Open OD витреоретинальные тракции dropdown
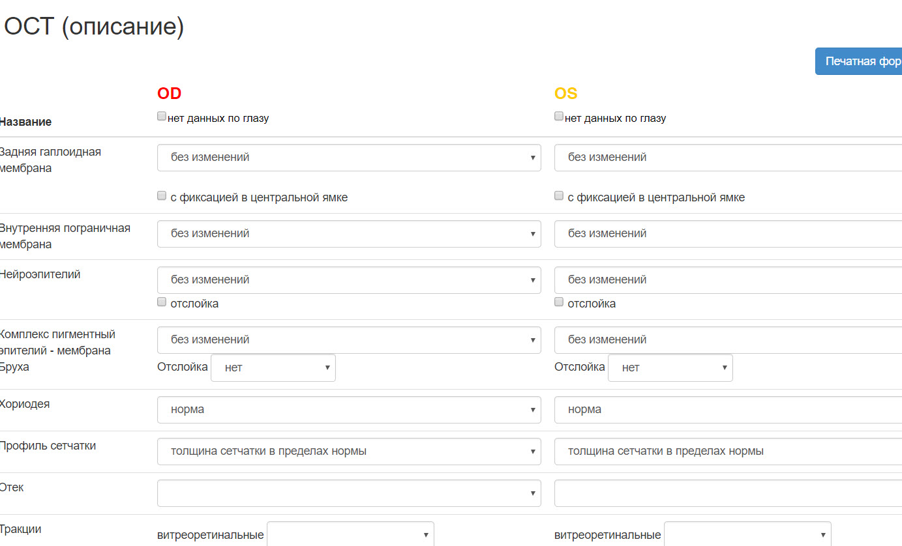This screenshot has height=546, width=902. pyautogui.click(x=350, y=535)
